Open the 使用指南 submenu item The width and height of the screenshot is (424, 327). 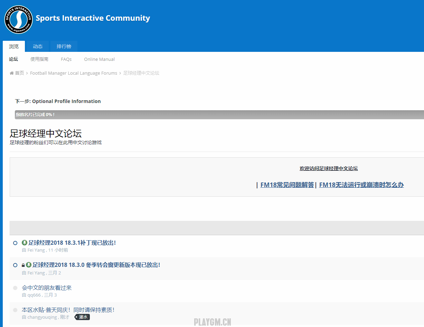[39, 59]
